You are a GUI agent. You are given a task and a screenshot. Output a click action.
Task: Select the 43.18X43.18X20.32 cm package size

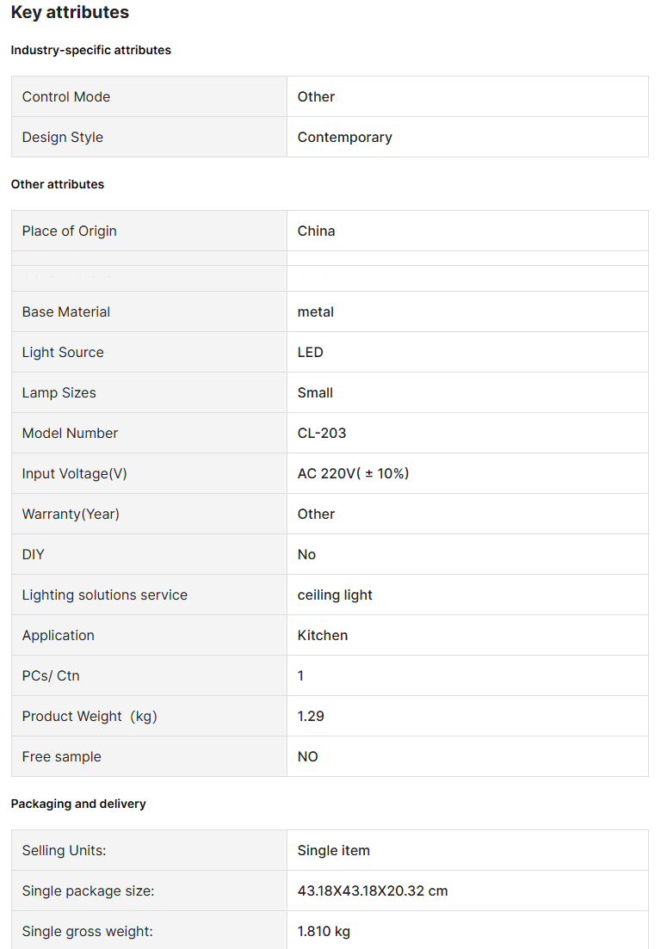pos(373,890)
